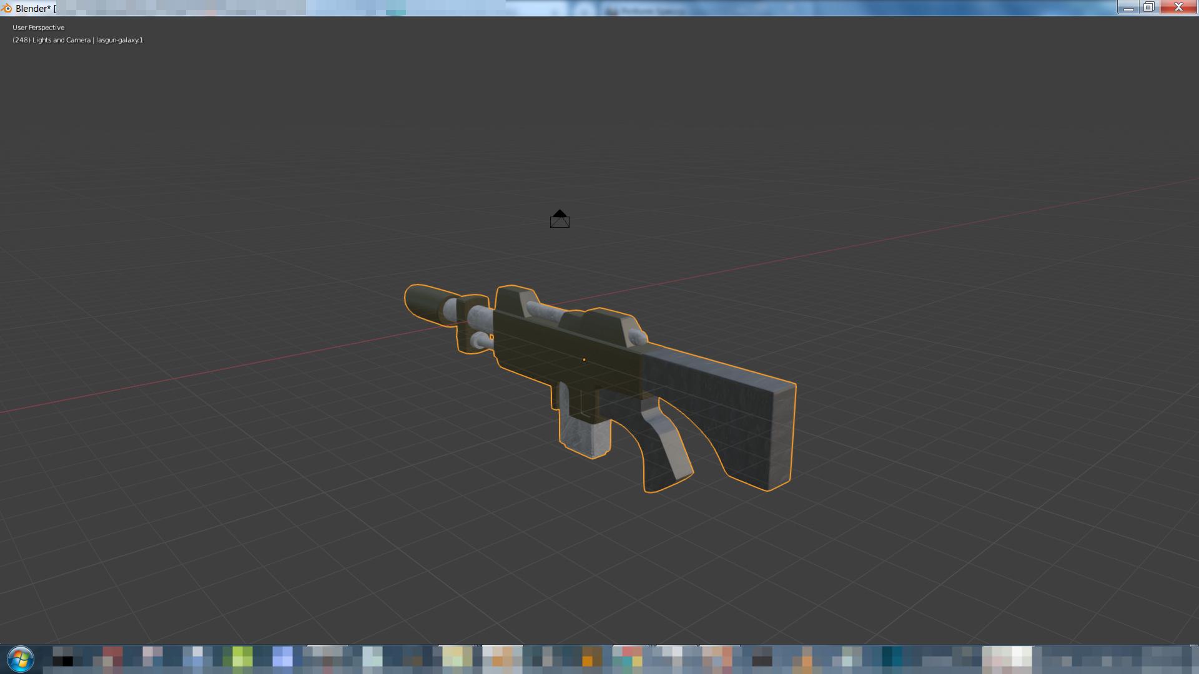Image resolution: width=1199 pixels, height=674 pixels.
Task: Minimize the Blender window
Action: pos(1128,7)
